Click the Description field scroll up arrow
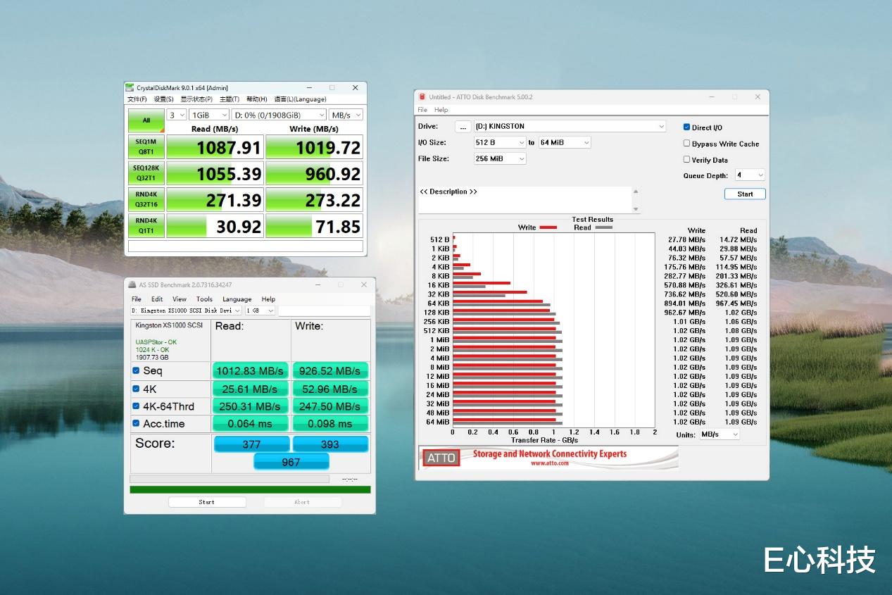Viewport: 892px width, 595px height. click(636, 191)
